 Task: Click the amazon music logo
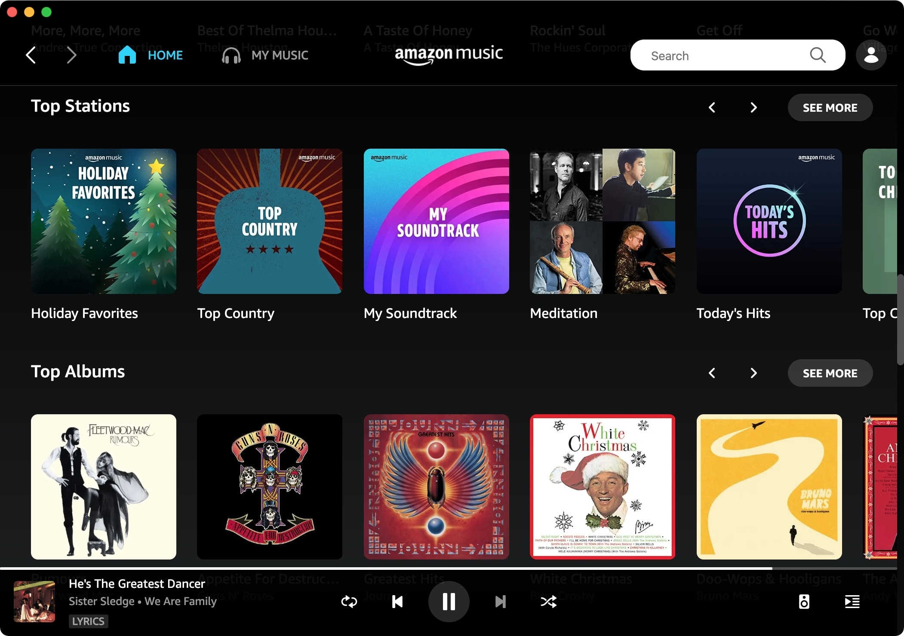(449, 55)
